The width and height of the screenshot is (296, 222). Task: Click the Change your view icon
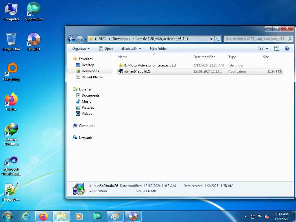click(x=261, y=49)
